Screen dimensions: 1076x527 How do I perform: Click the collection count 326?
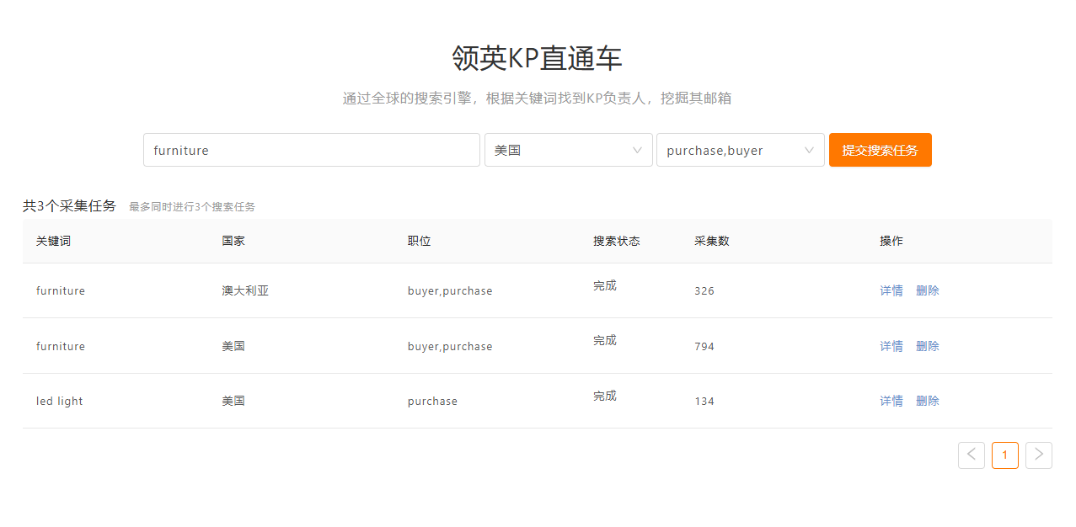(x=704, y=290)
